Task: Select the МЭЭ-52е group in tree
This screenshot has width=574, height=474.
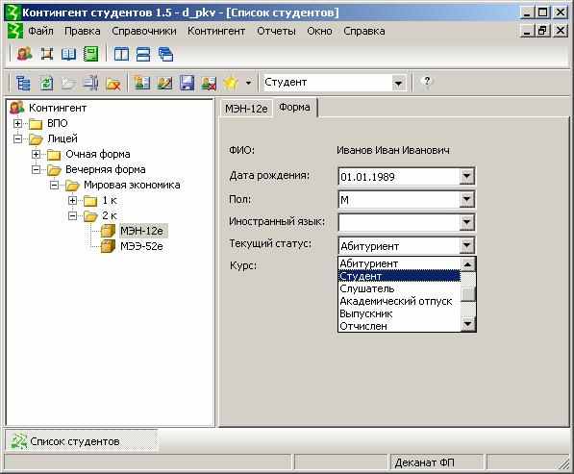Action: tap(141, 246)
